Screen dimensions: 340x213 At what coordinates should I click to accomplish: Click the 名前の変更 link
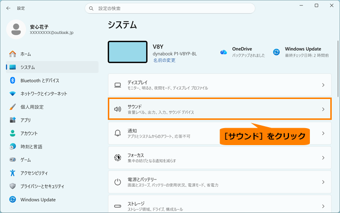164,60
